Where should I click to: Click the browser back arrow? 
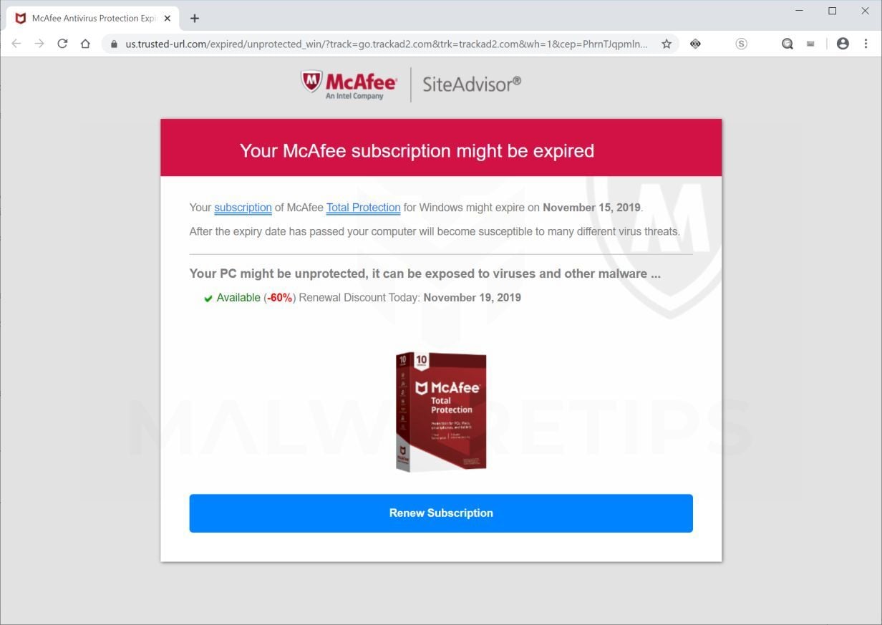click(16, 44)
